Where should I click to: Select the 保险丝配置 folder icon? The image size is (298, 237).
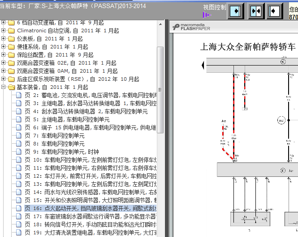pos(11,55)
